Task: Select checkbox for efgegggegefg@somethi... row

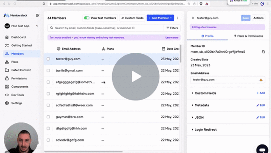Action: 48,82
